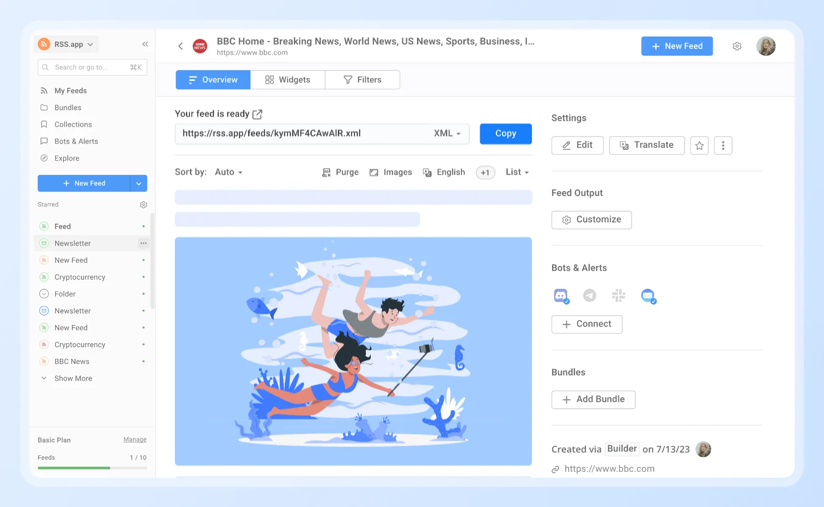Switch to the Filters tab
The image size is (824, 507).
(x=362, y=80)
